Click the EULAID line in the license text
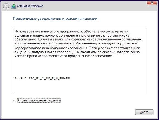Screen dimensions: 159x120 (42, 78)
